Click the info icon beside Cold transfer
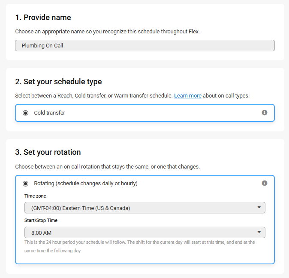Viewport: 289px width, 278px height. pos(265,112)
